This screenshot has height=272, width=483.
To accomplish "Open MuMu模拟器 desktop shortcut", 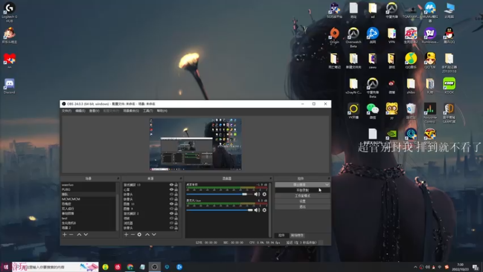I will point(430,11).
